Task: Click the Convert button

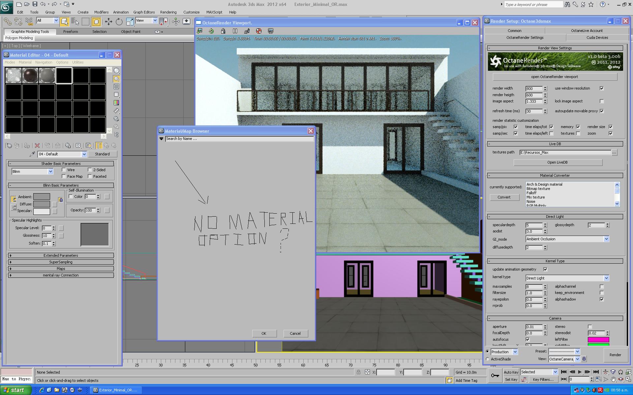Action: click(x=504, y=197)
